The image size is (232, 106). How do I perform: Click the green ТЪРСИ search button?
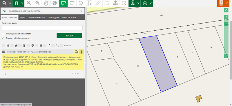pyautogui.click(x=69, y=36)
